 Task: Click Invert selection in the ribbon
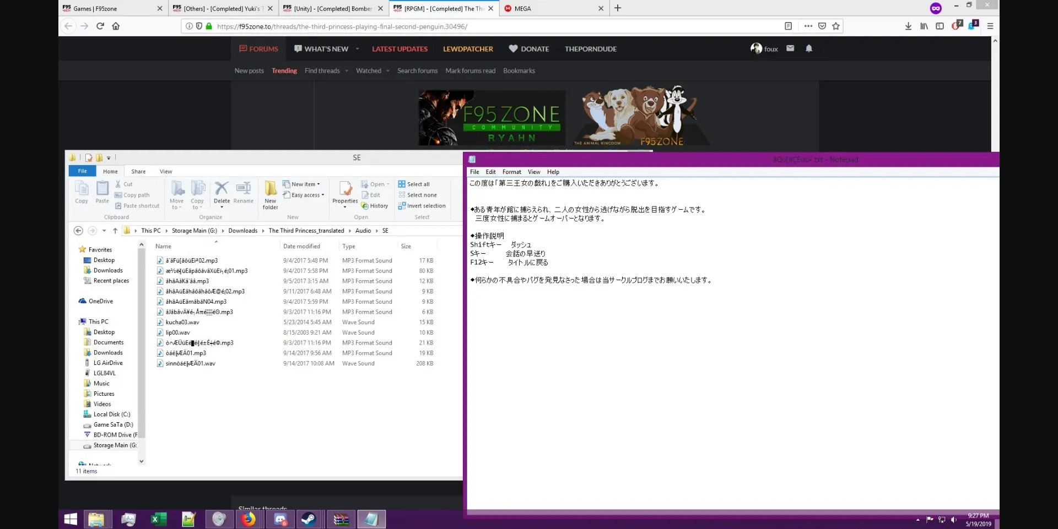[425, 206]
